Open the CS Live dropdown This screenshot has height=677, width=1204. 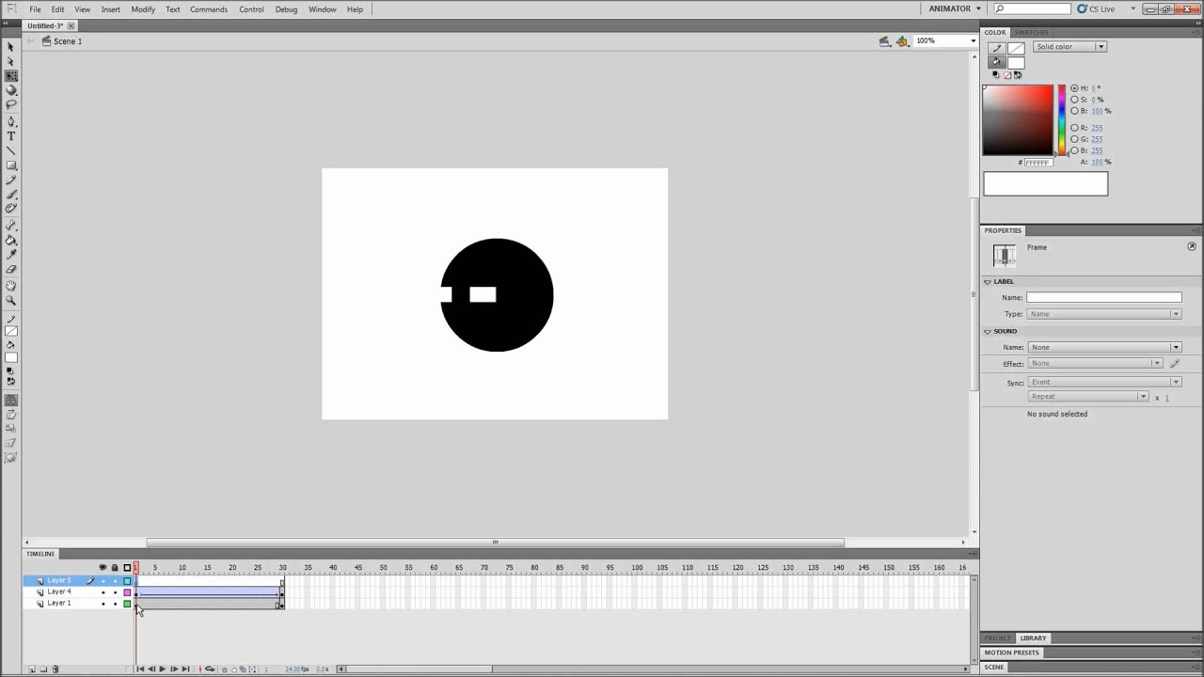1106,8
